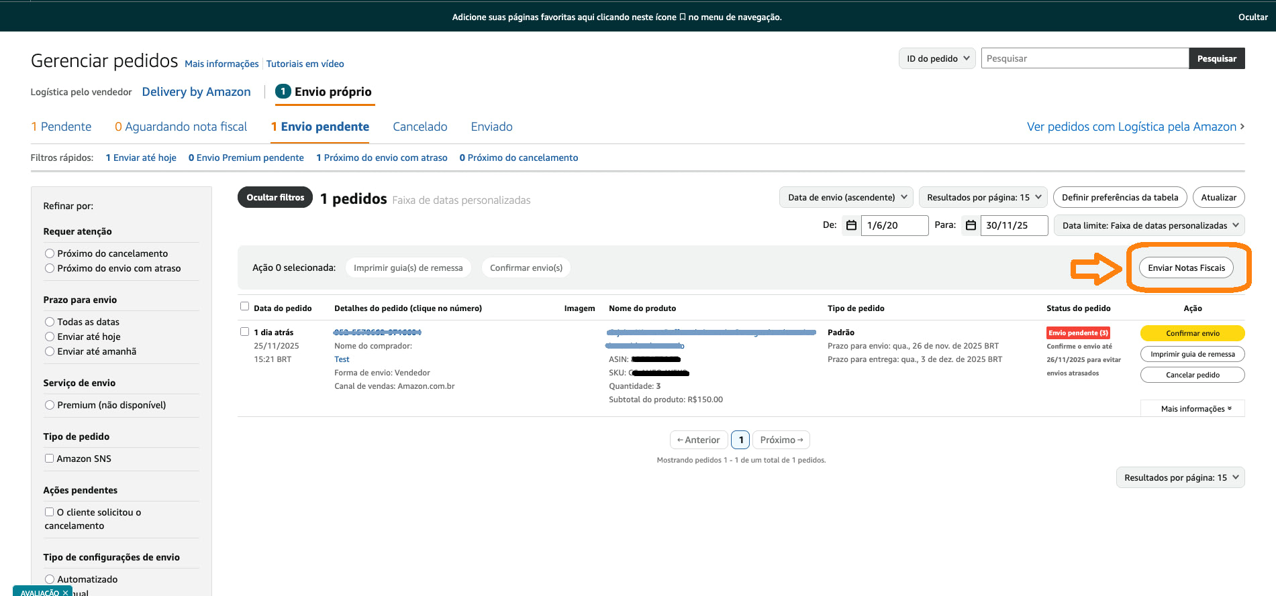This screenshot has width=1276, height=596.
Task: Apply the Próximo do cancelamento quick filter
Action: coord(519,158)
